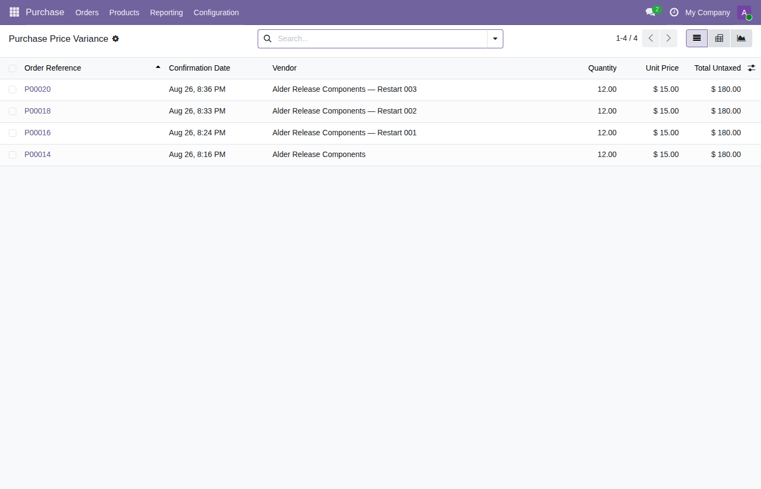Go to next page arrow
This screenshot has width=761, height=489.
(x=669, y=38)
